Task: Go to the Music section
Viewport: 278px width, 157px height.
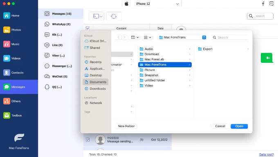Action: [11, 44]
